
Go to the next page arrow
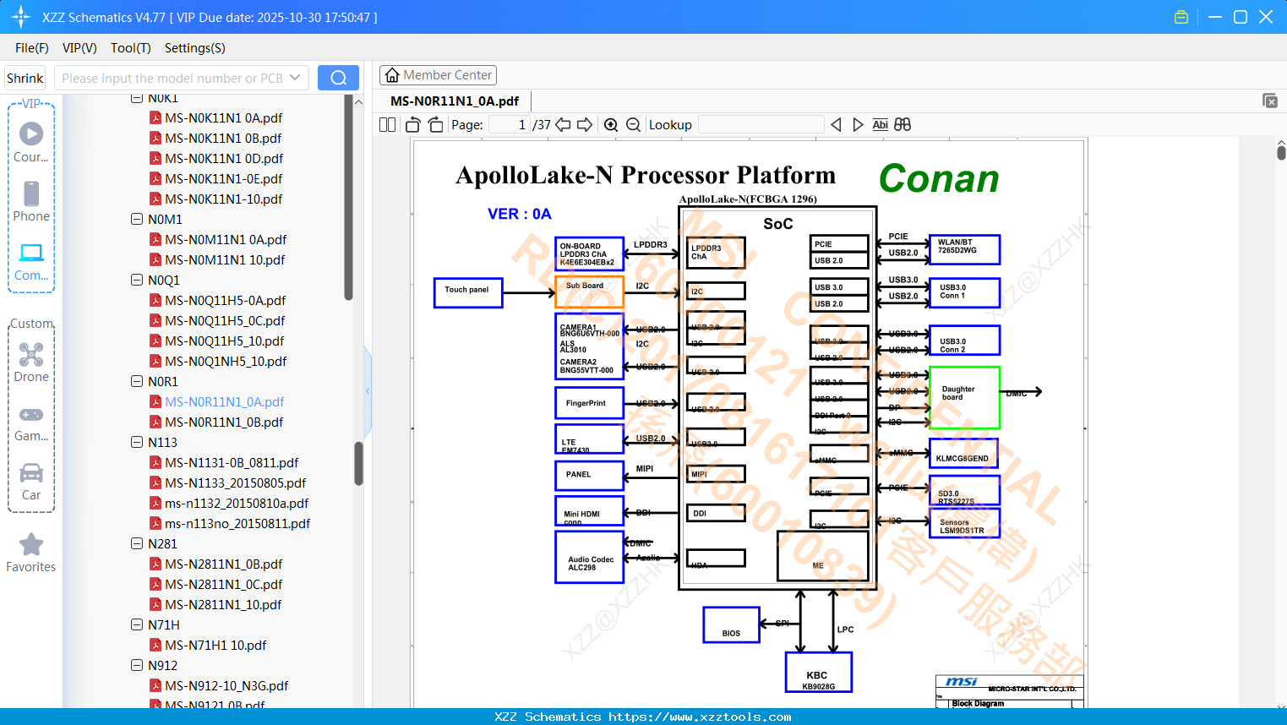click(585, 125)
